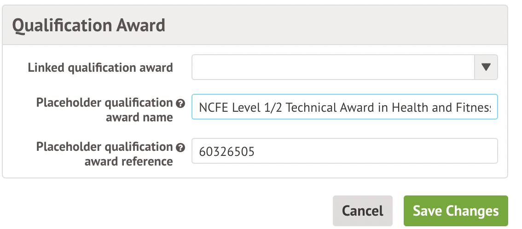This screenshot has width=522, height=229.
Task: Click the Linked qualification award label
Action: point(100,68)
